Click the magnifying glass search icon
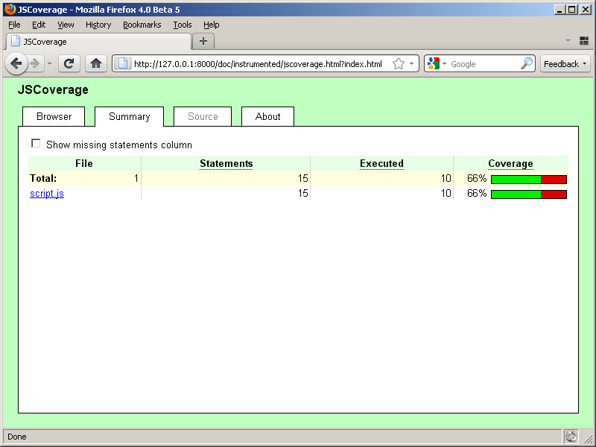 [x=527, y=63]
